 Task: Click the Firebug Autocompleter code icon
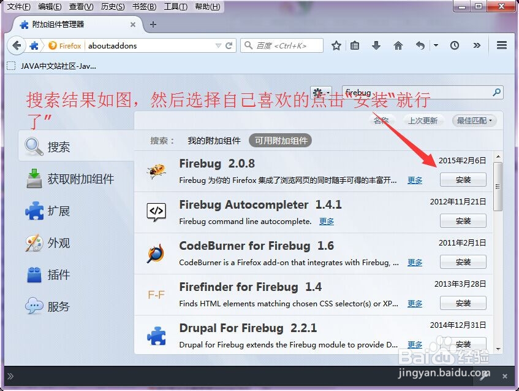click(x=156, y=212)
